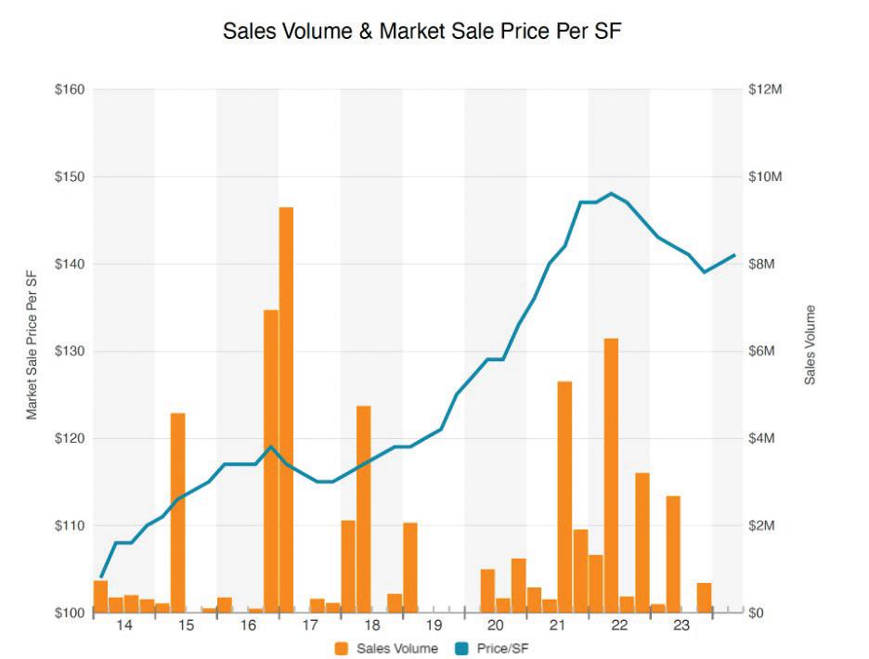Image resolution: width=869 pixels, height=659 pixels.
Task: Click the x-axis label 23
Action: click(681, 626)
